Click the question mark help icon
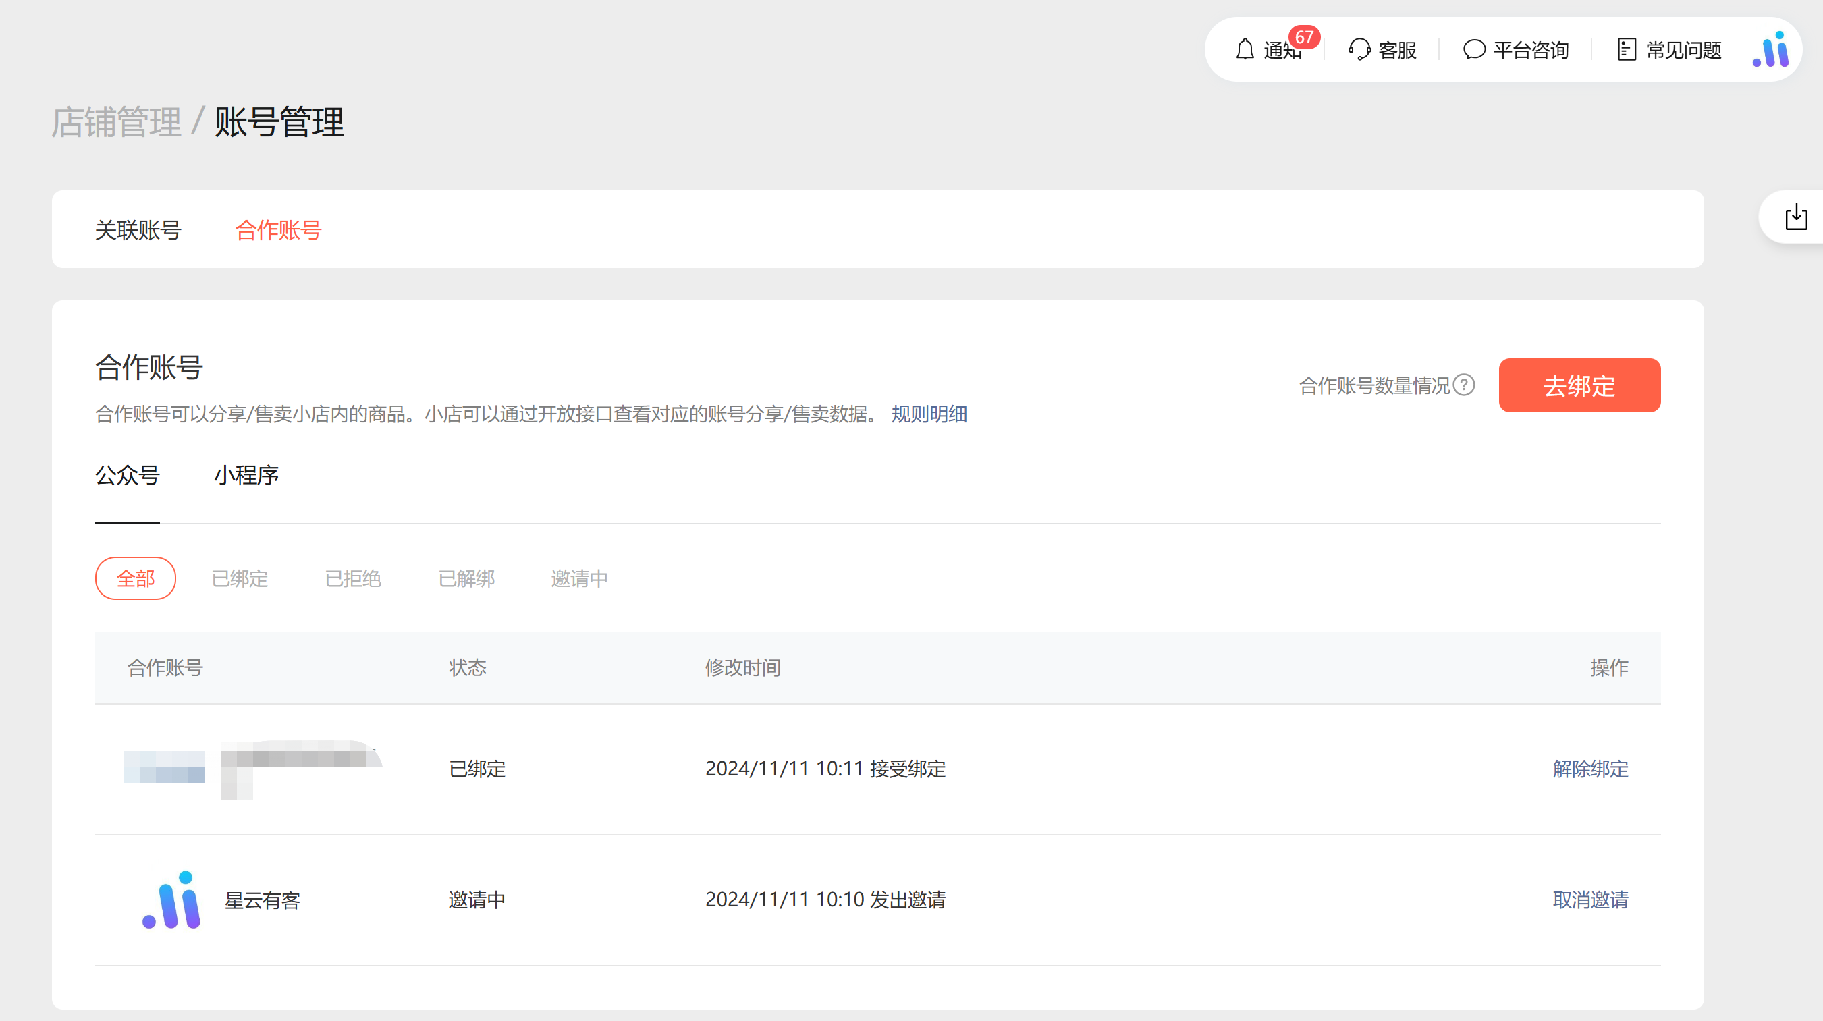This screenshot has width=1823, height=1021. click(x=1464, y=385)
